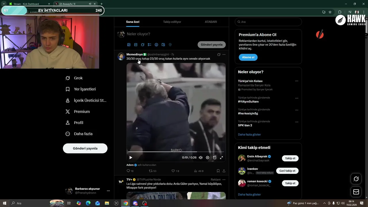The height and width of the screenshot is (207, 368).
Task: Reply to the Memedinyo post
Action: [130, 171]
